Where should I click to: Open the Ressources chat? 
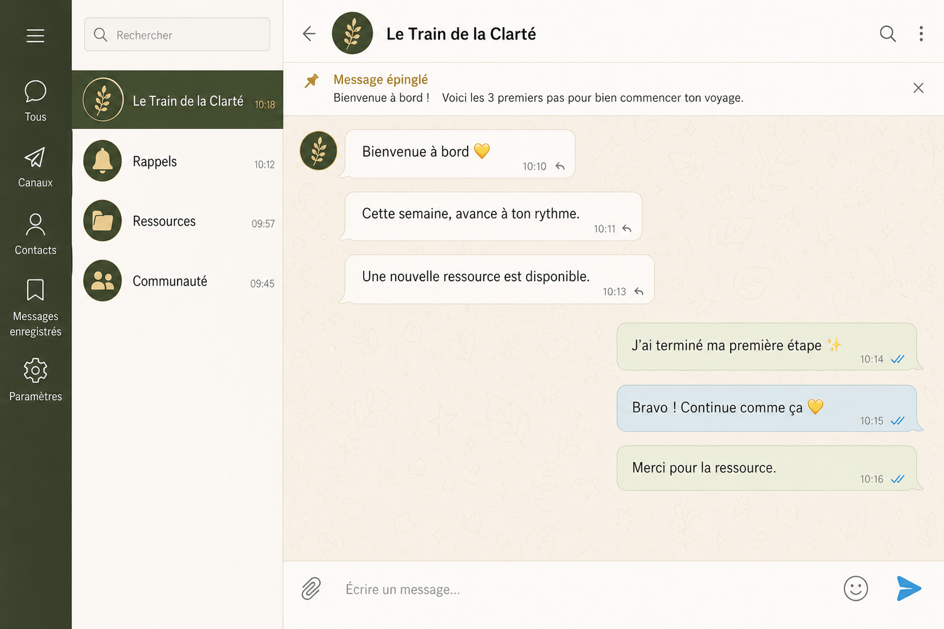coord(177,221)
